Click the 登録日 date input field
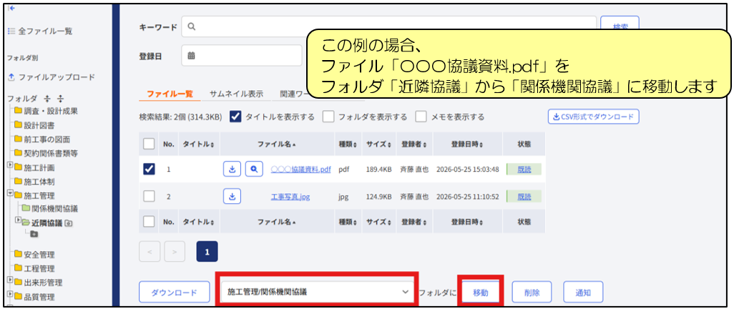 click(242, 56)
